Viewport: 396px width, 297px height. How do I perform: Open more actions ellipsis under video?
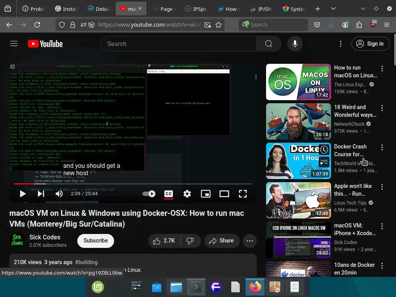250,241
